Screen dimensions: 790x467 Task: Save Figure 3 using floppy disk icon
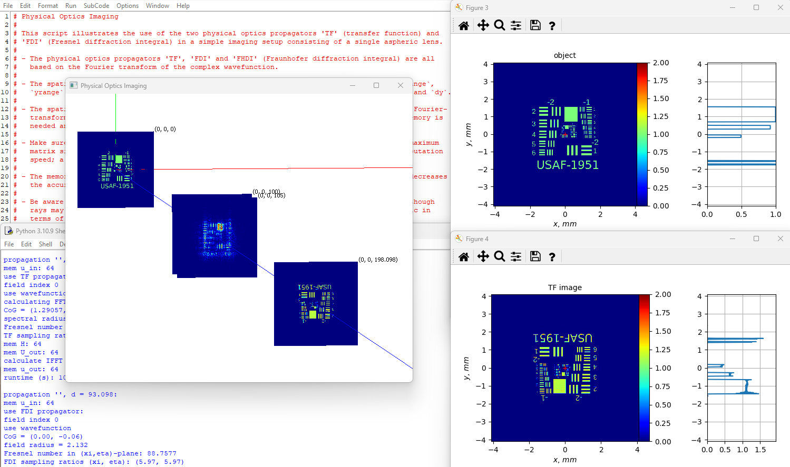tap(535, 25)
